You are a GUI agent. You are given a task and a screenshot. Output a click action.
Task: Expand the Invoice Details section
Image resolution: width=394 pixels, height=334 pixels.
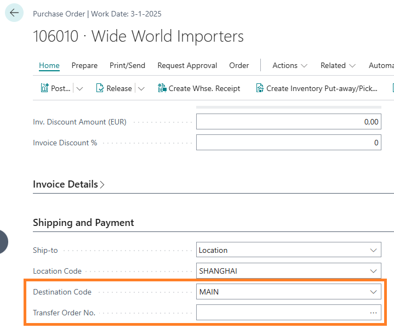(68, 184)
